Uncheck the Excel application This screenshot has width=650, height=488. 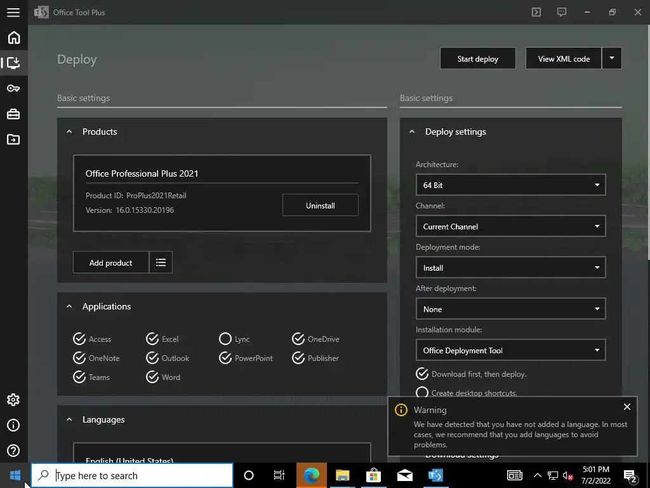pos(152,339)
